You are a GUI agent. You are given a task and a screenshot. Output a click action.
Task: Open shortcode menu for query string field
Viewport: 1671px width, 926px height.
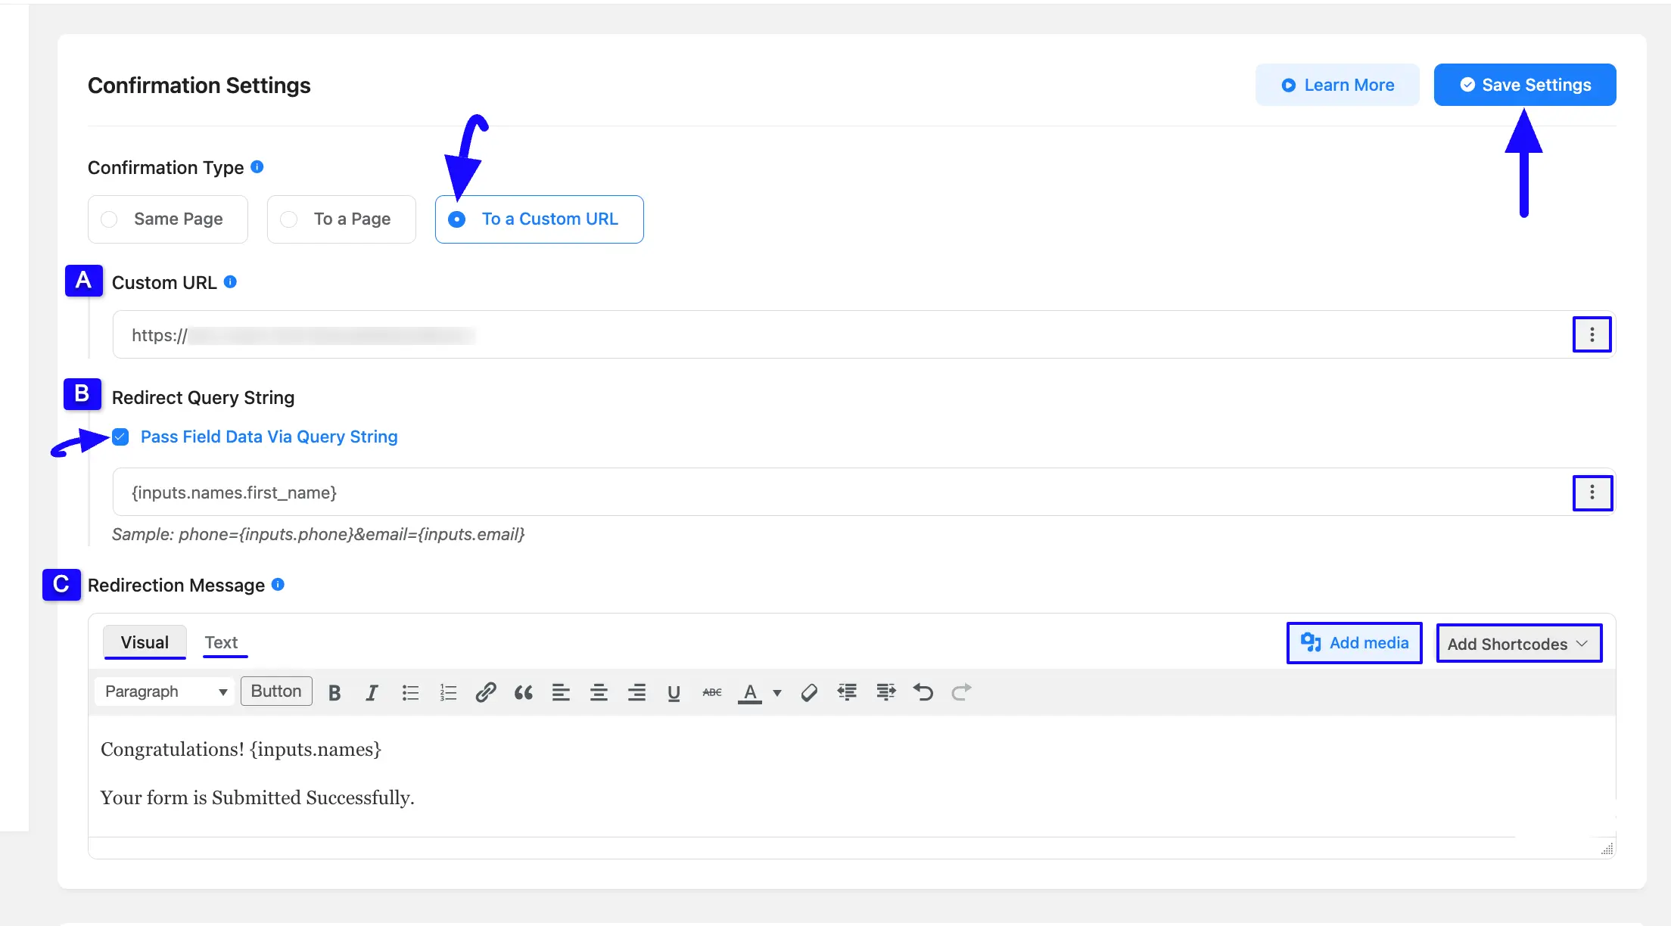pyautogui.click(x=1592, y=493)
